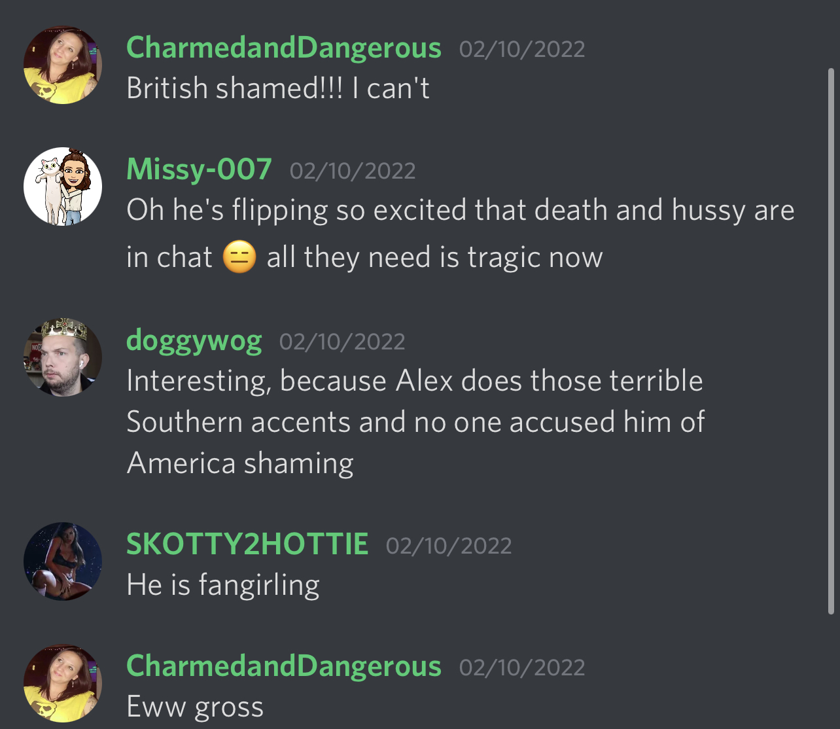Screen dimensions: 840x729
Task: Click CharmedandDangerous username above 'British shamed'
Action: pos(284,48)
